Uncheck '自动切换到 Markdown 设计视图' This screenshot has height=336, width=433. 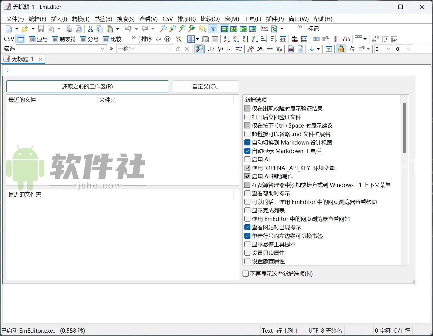[x=247, y=142]
